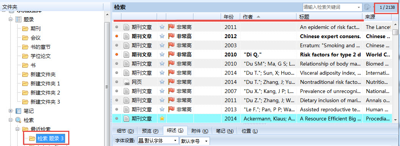Toggle star on the "Du X." 2007 row
Image resolution: width=400 pixels, height=146 pixels.
[x=162, y=91]
